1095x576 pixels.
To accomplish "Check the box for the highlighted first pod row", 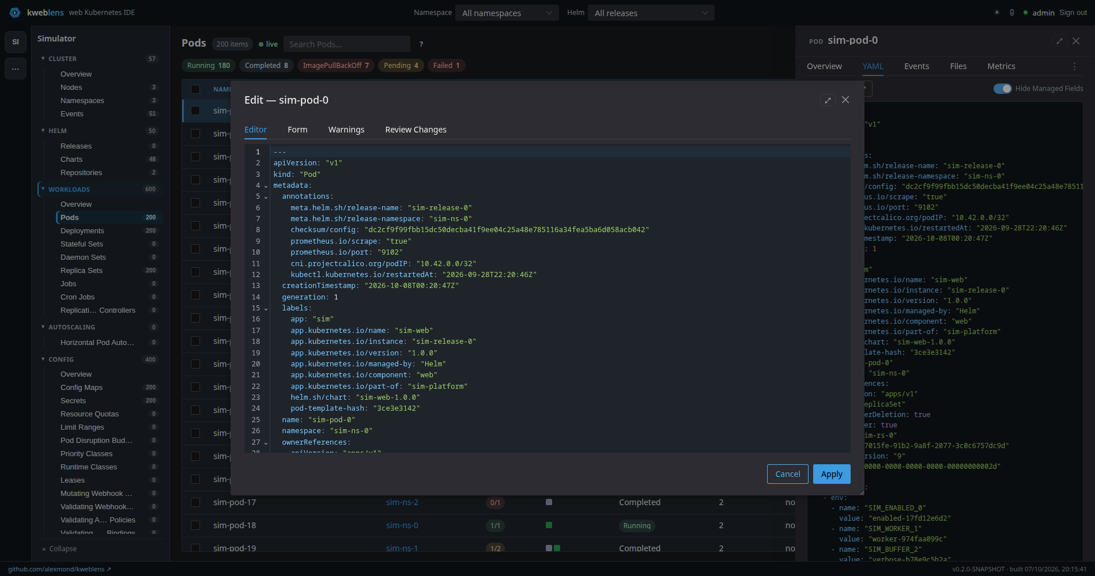I will tap(195, 111).
